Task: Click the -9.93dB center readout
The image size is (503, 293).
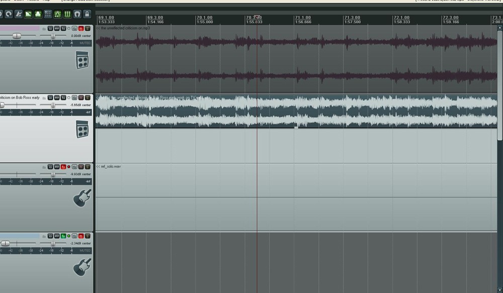Action: (81, 174)
